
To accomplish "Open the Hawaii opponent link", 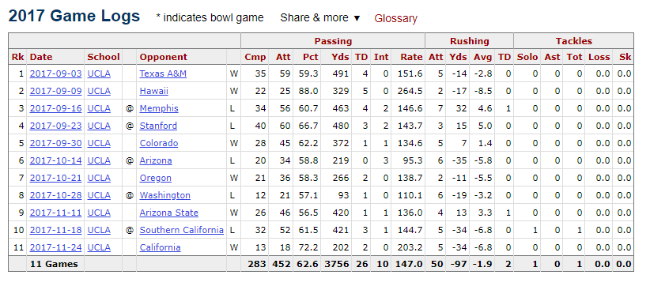I will 153,91.
